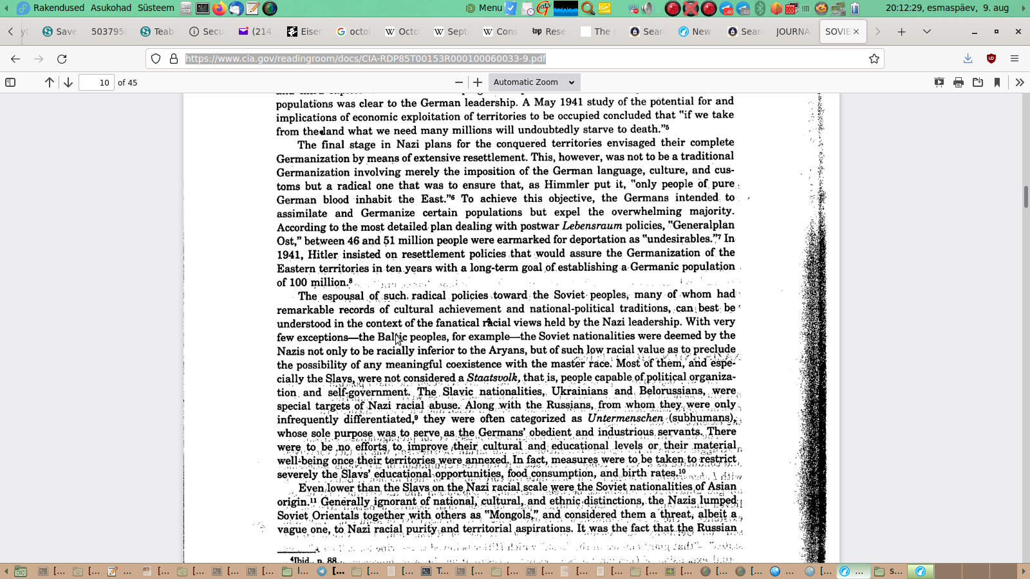
Task: Zoom out of the PDF document
Action: [458, 82]
